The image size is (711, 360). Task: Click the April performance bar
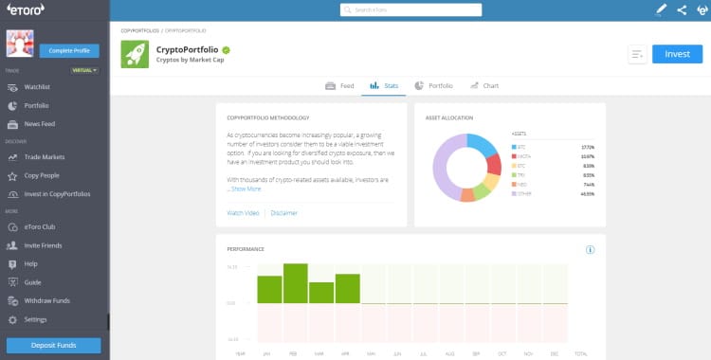click(348, 289)
